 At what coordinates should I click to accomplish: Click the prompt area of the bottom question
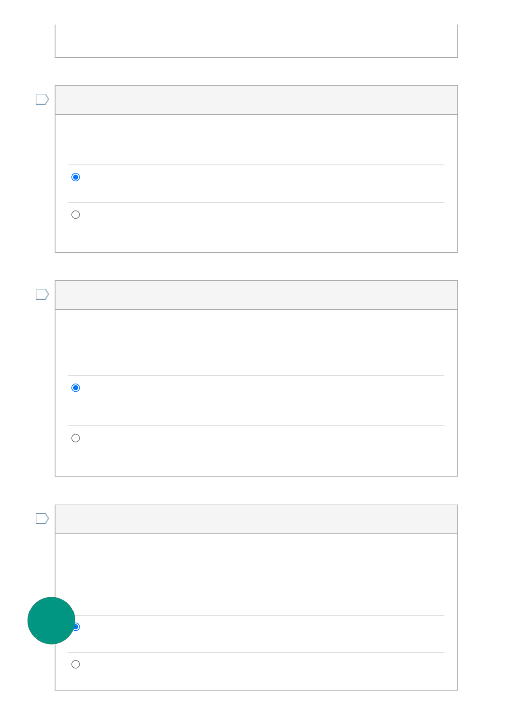pos(256,575)
